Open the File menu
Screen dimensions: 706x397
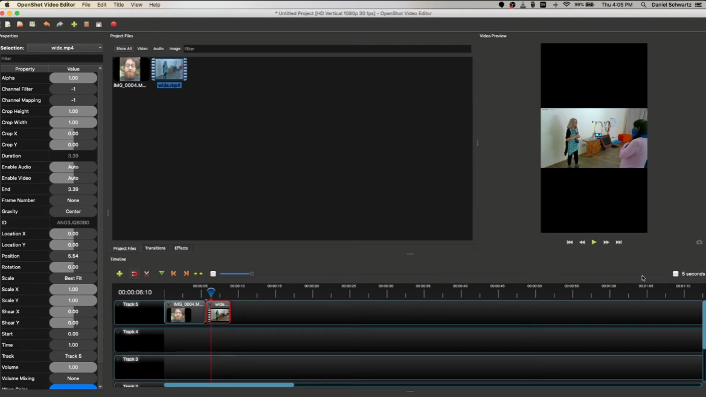86,4
